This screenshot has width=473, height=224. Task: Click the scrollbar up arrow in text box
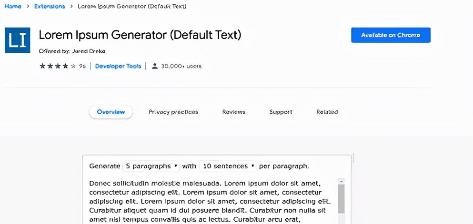click(x=341, y=181)
